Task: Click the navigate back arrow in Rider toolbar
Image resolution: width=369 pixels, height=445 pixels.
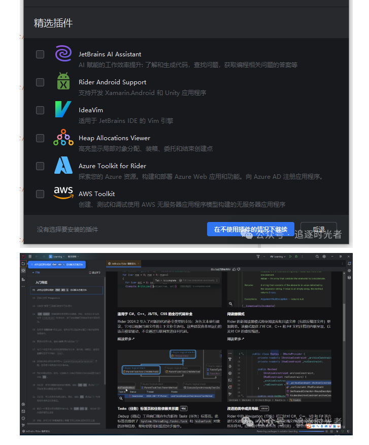Action: (37, 257)
